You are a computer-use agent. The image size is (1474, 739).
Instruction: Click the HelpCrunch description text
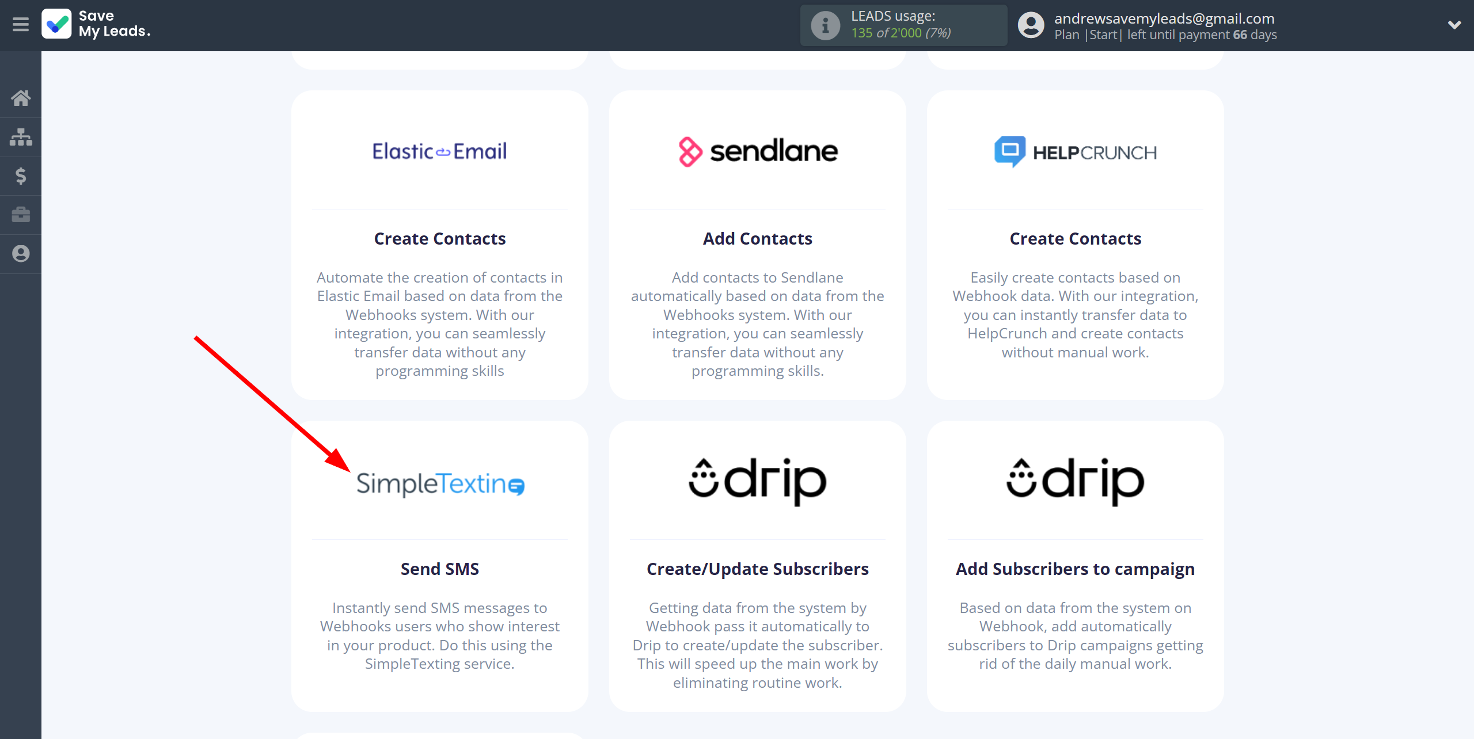coord(1076,315)
